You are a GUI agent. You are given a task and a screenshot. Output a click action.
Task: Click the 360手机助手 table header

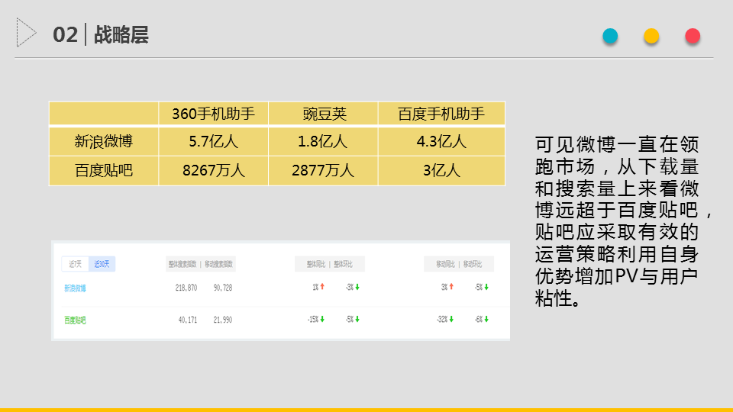(213, 114)
